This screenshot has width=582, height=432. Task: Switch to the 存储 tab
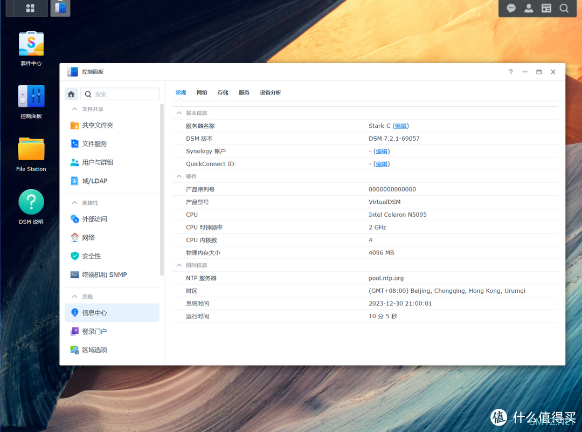pos(223,93)
